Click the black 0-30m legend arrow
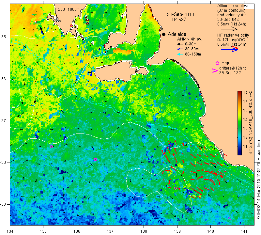261x235 pixels. (x=180, y=44)
